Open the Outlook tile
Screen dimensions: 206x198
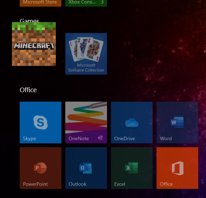86,168
